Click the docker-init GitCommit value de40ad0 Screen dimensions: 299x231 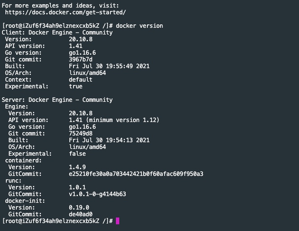pyautogui.click(x=81, y=214)
